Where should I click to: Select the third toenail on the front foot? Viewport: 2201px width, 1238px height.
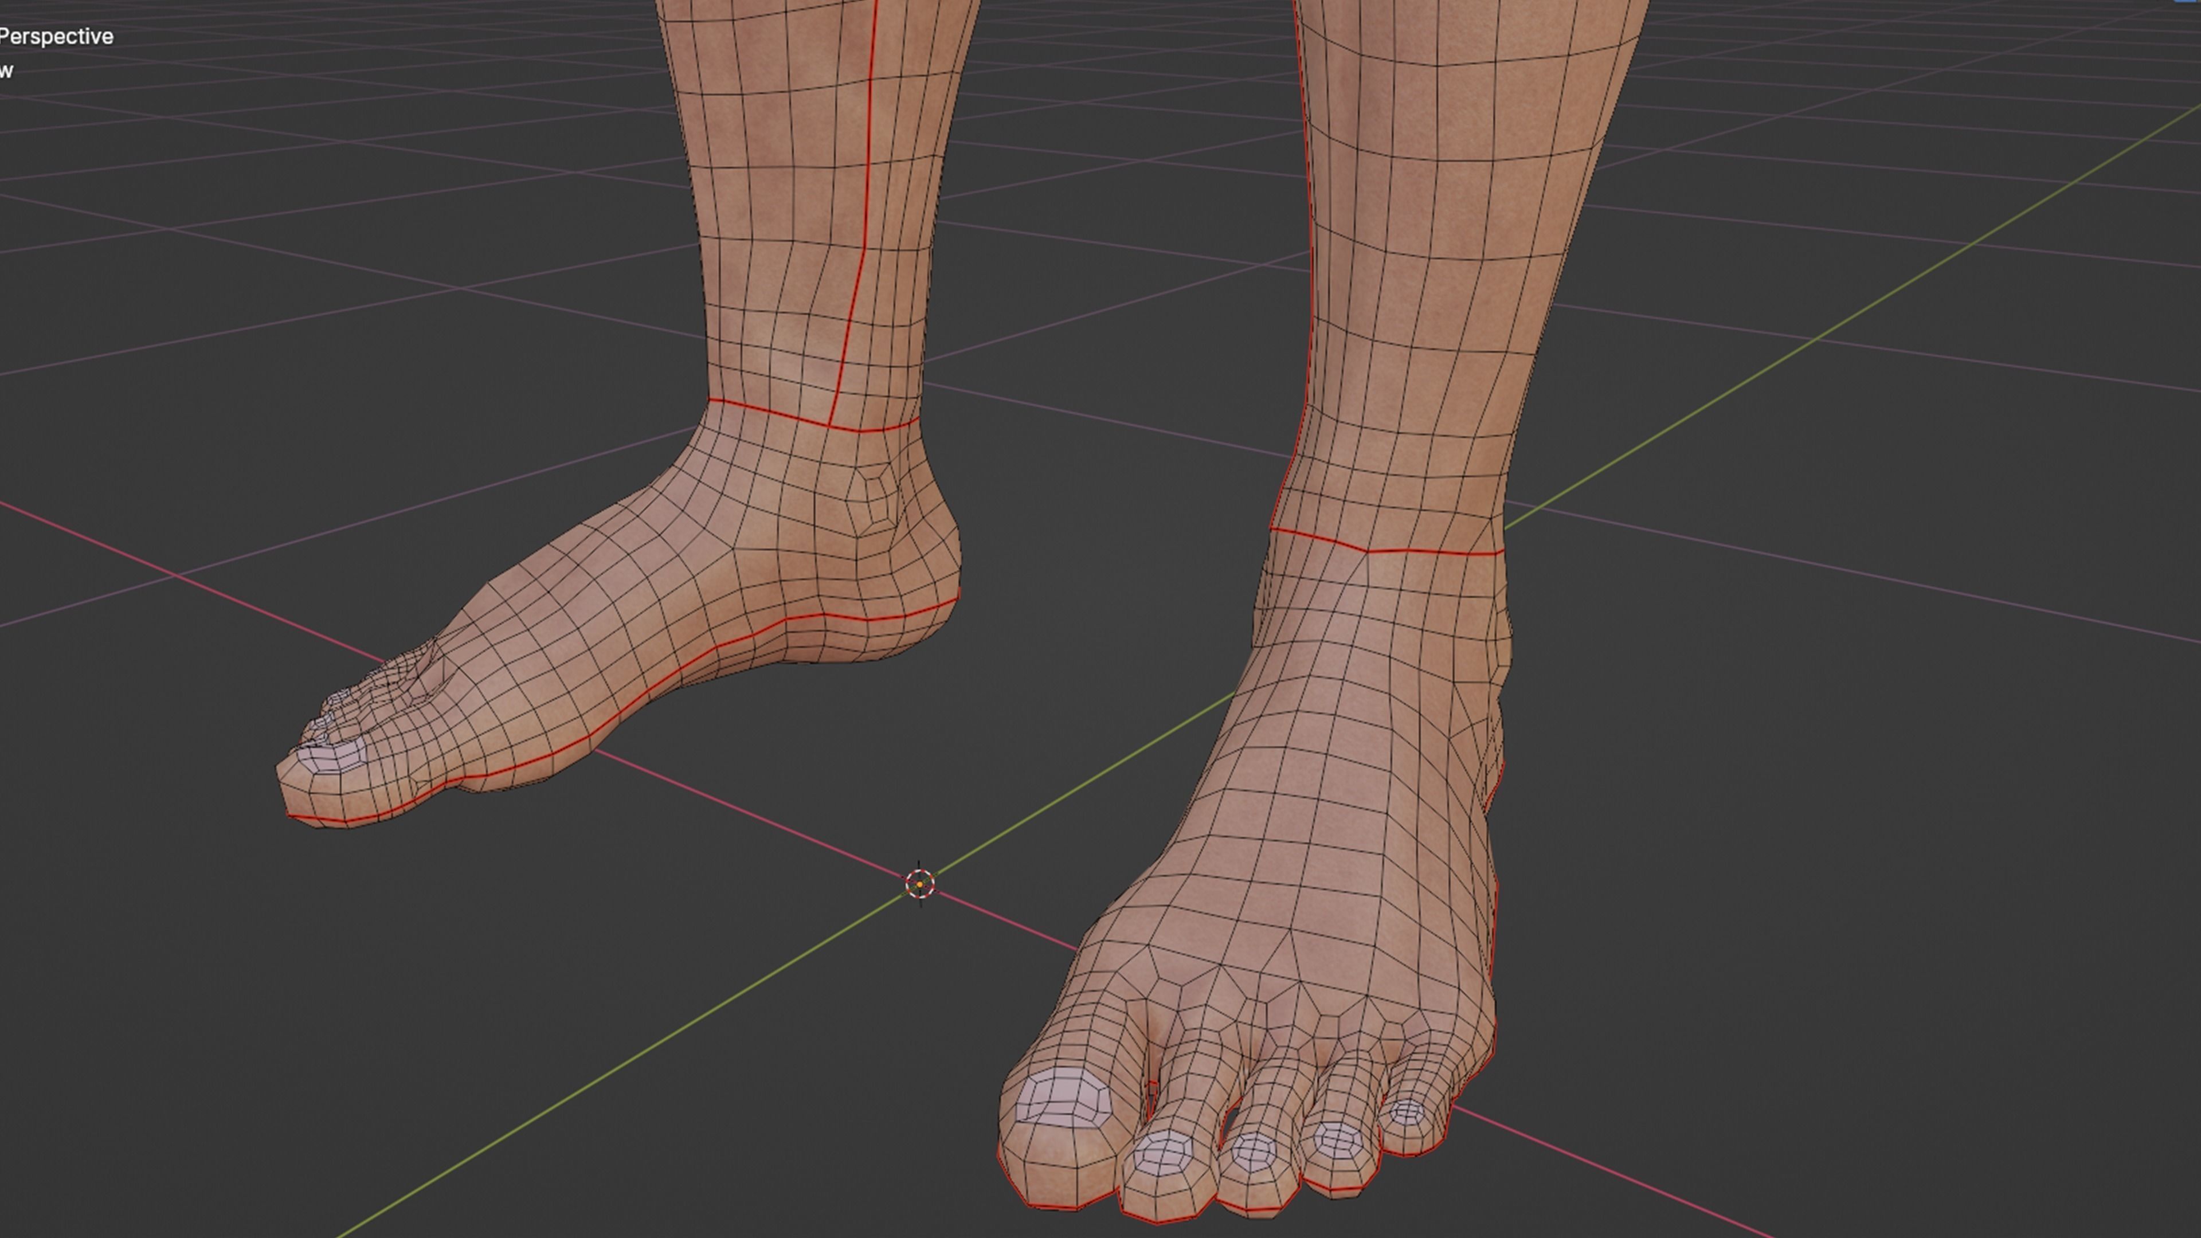click(x=1252, y=1151)
